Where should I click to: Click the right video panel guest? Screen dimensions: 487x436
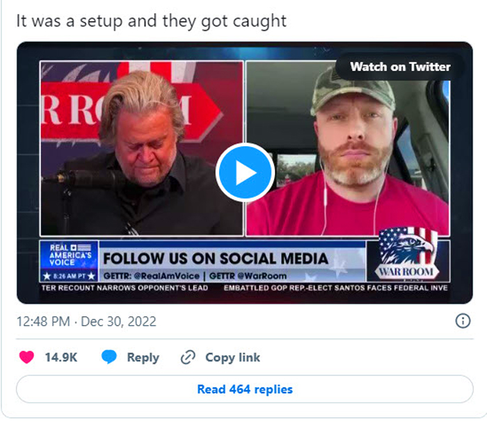pos(348,148)
